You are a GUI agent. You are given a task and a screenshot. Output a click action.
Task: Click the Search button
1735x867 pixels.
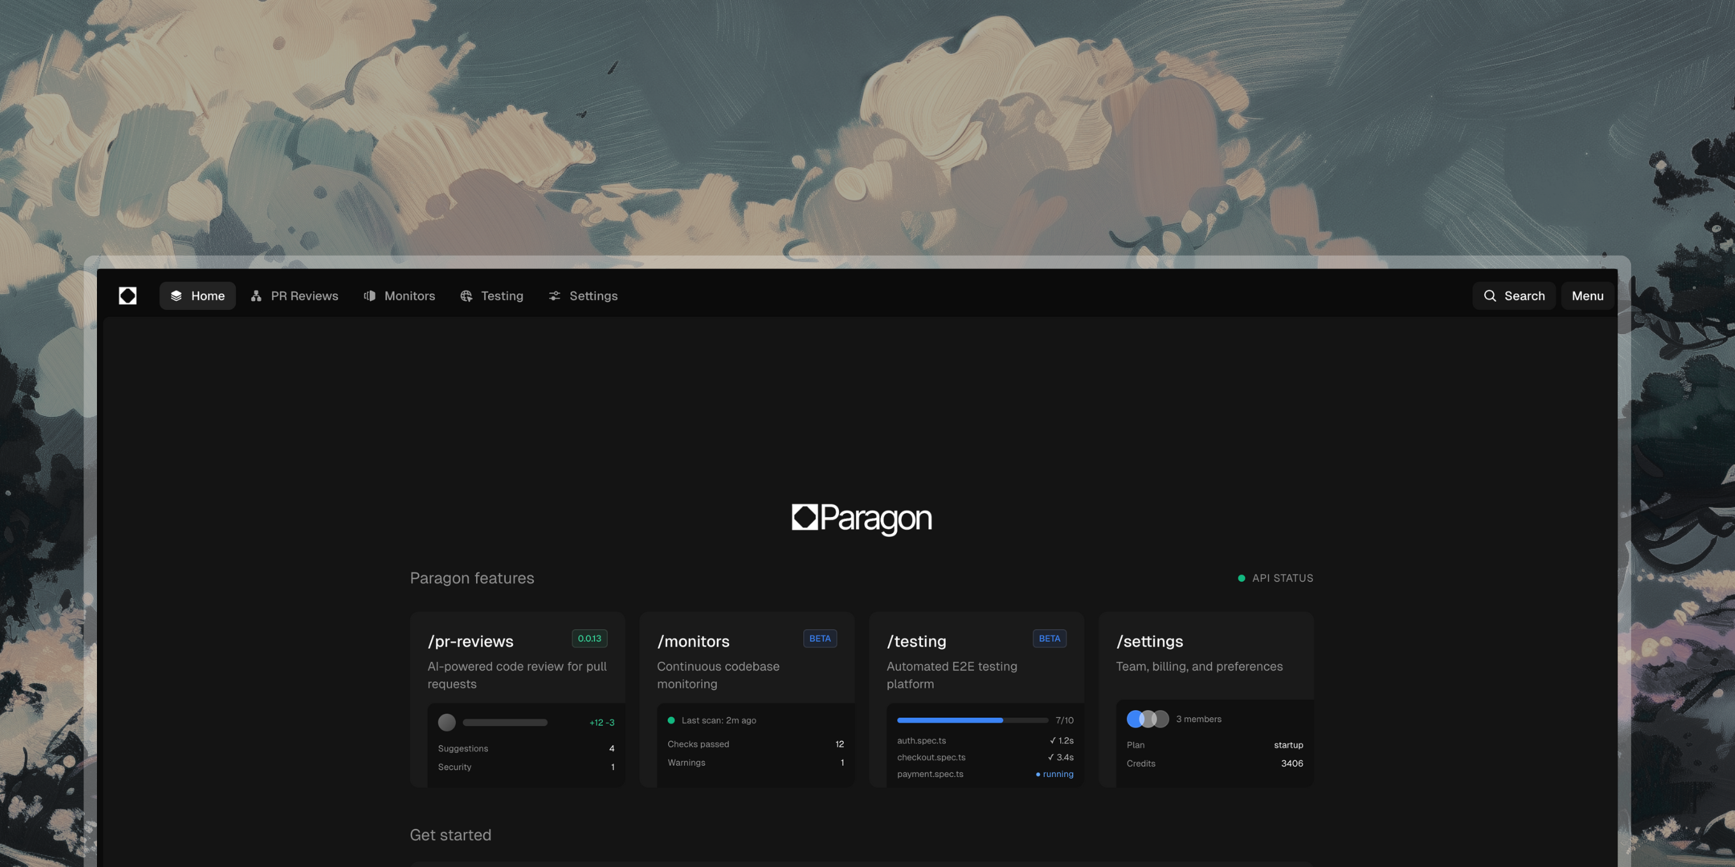pos(1514,296)
